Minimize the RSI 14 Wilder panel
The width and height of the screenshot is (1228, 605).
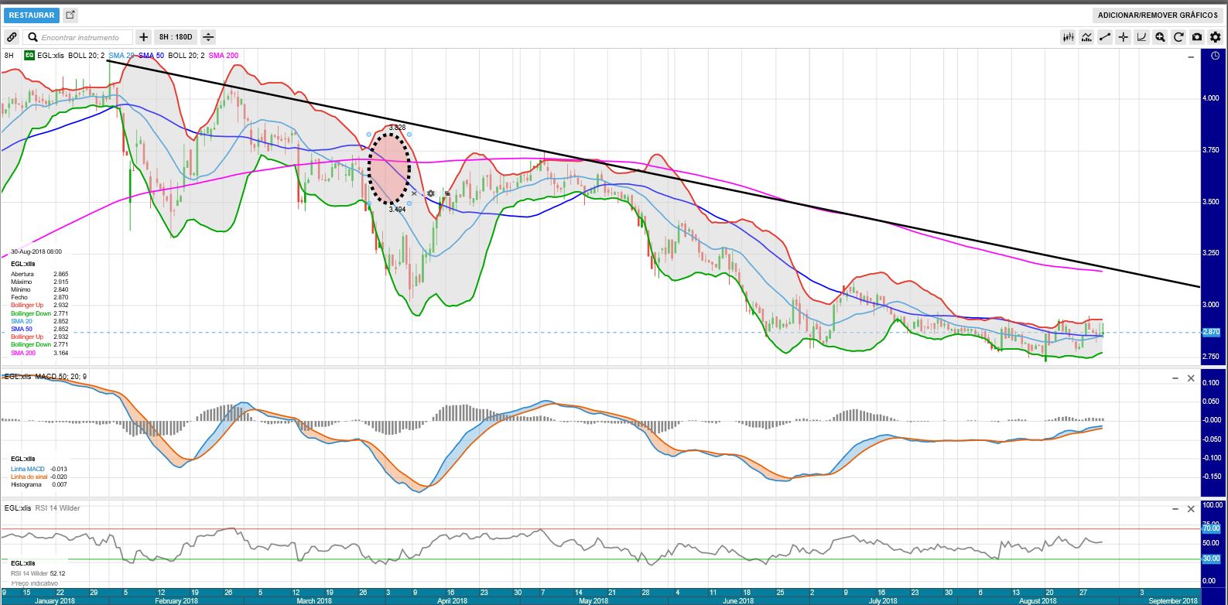pyautogui.click(x=1175, y=509)
